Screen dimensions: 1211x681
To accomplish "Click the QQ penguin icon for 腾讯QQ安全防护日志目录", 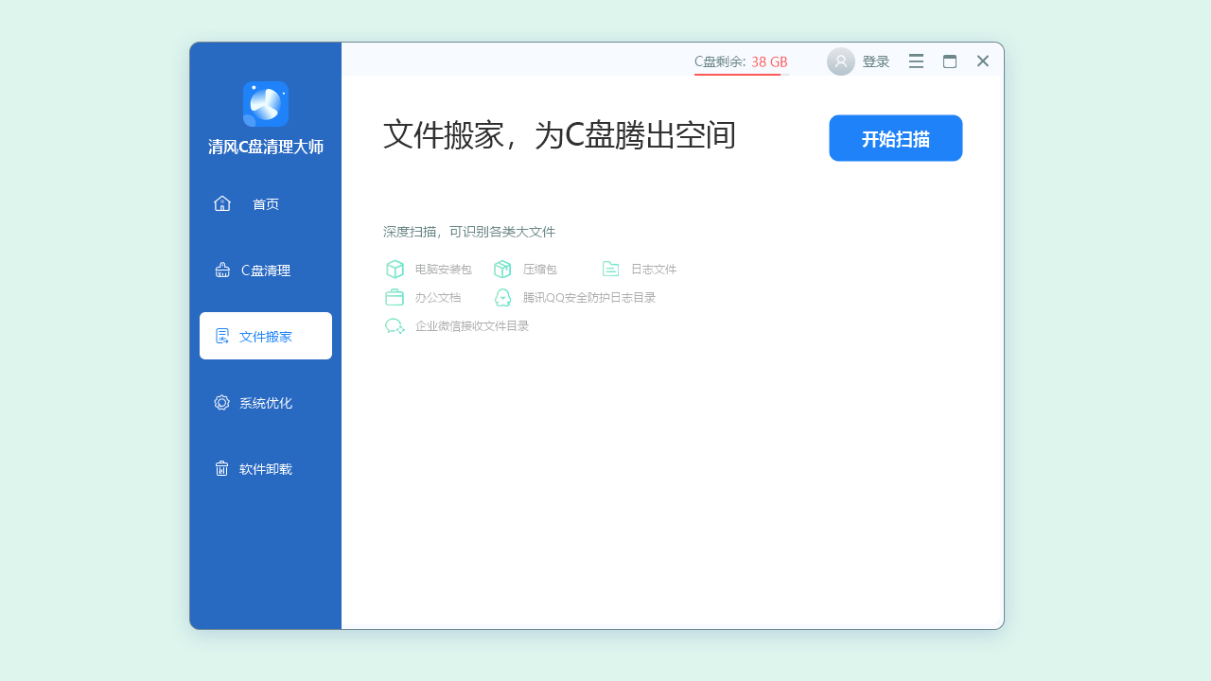I will [502, 297].
